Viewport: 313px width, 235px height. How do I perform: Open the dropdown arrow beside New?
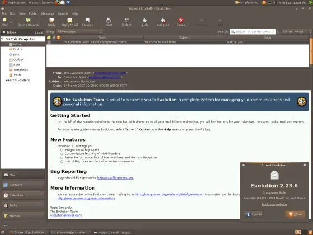point(11,22)
